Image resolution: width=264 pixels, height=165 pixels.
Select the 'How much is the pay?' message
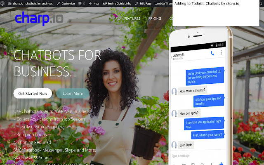click(x=193, y=91)
